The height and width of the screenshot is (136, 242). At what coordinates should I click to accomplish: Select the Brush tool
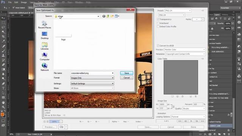click(3, 51)
